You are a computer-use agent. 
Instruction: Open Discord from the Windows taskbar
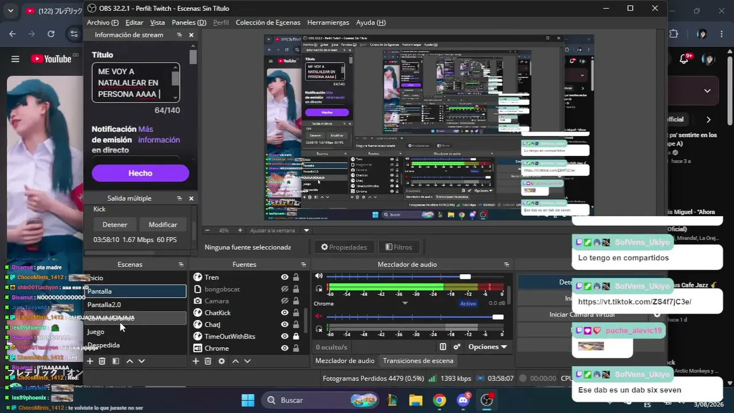point(463,400)
